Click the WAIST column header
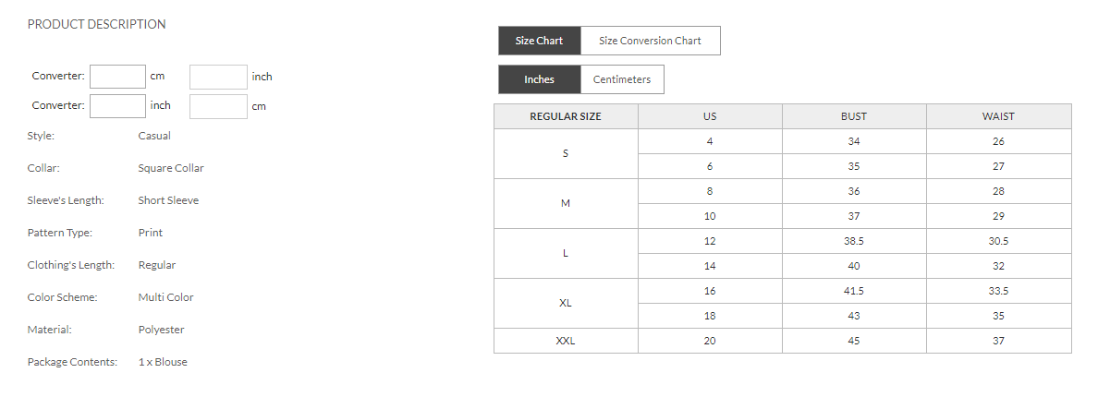The image size is (1098, 409). tap(998, 116)
